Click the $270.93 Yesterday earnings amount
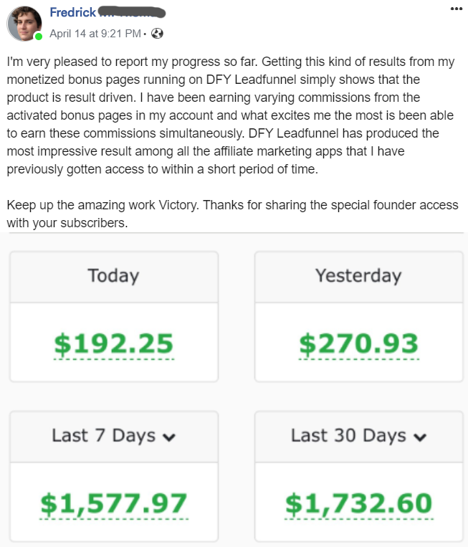Image resolution: width=468 pixels, height=547 pixels. point(358,344)
